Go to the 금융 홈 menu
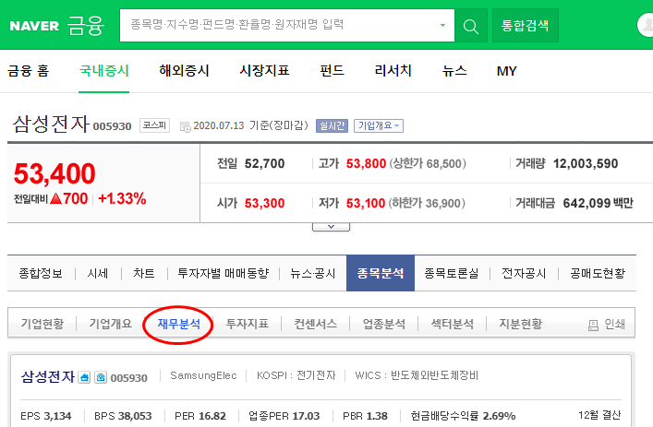This screenshot has width=653, height=427. (x=28, y=71)
